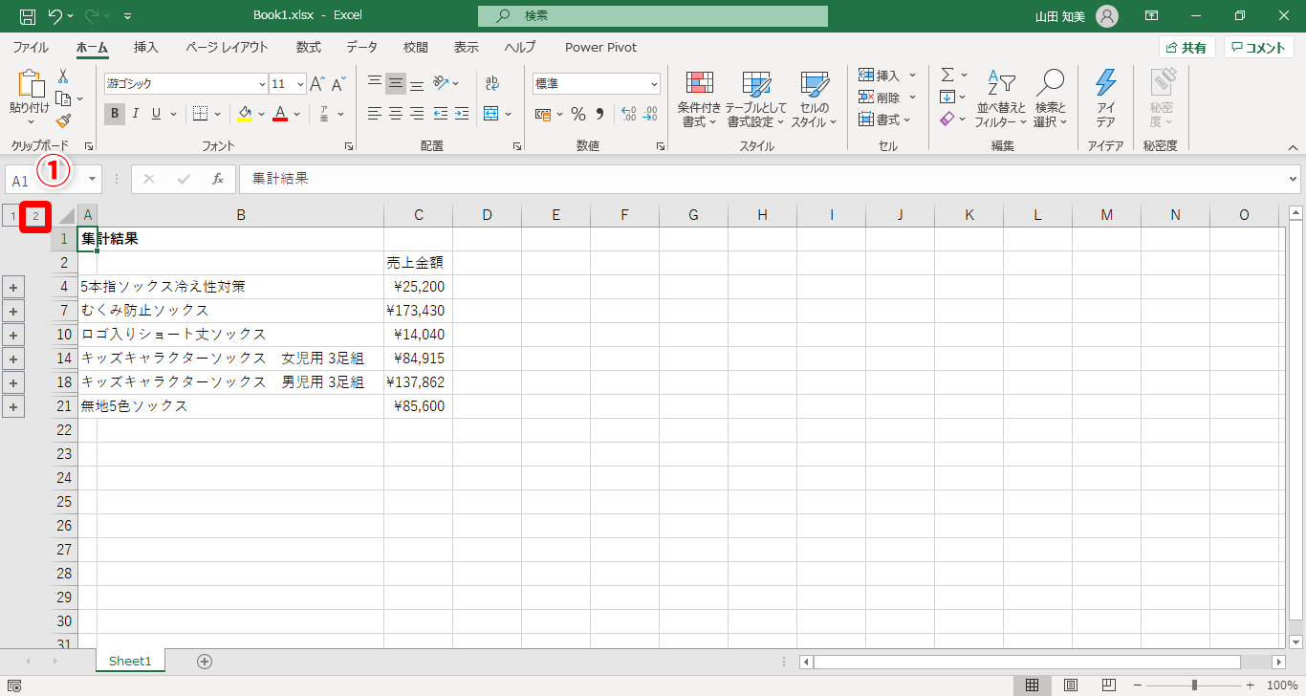Click the zoom slider handle in status bar
Viewport: 1306px width, 696px height.
click(1194, 685)
